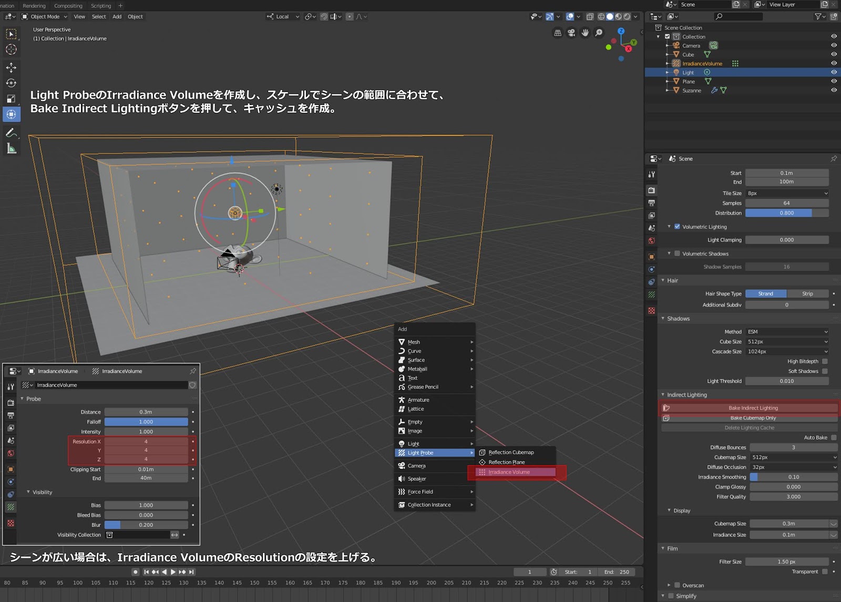
Task: Enable the Volumetric Shadows checkbox
Action: 678,254
